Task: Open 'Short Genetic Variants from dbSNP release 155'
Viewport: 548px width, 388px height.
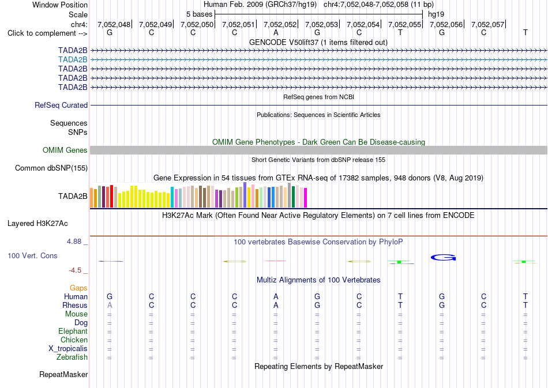Action: point(318,160)
